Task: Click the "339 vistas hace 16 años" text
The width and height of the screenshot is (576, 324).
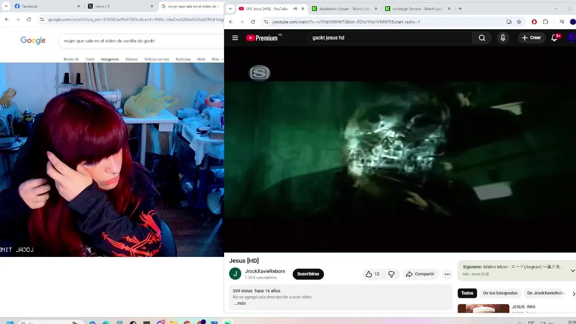Action: click(256, 291)
